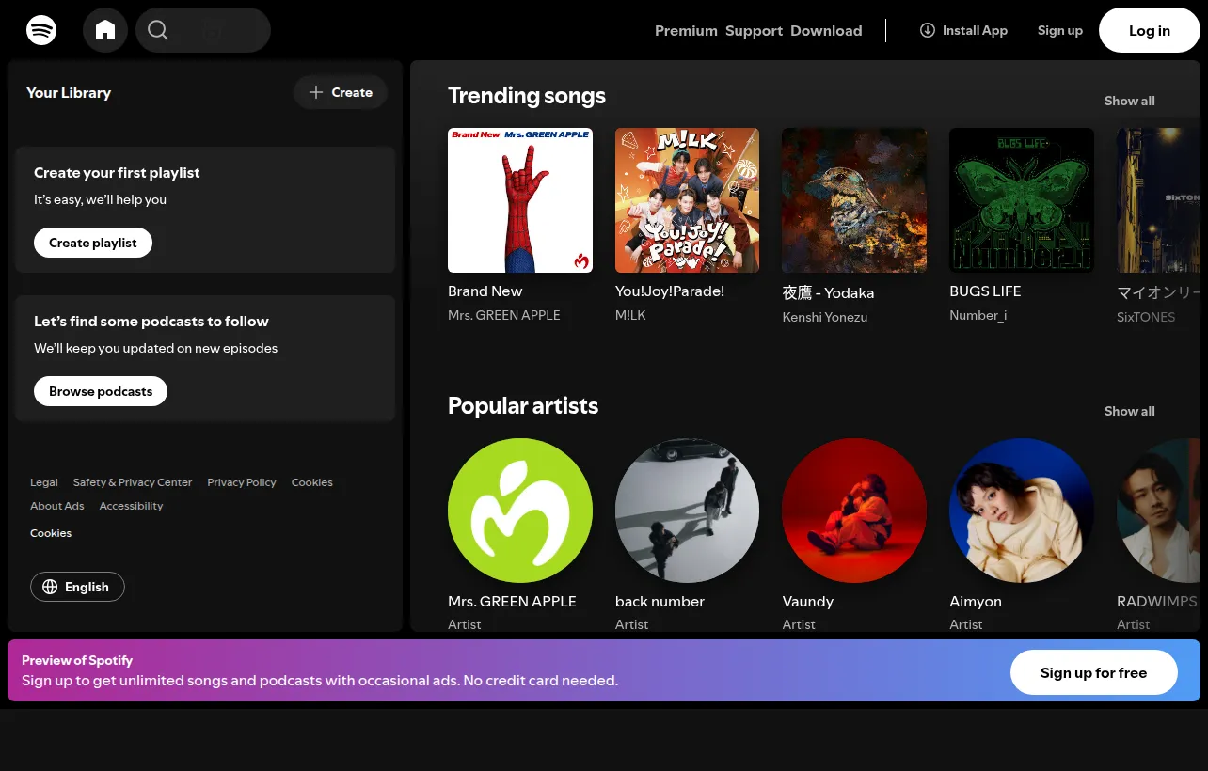Click the Sign up button in the top bar

[x=1060, y=30]
